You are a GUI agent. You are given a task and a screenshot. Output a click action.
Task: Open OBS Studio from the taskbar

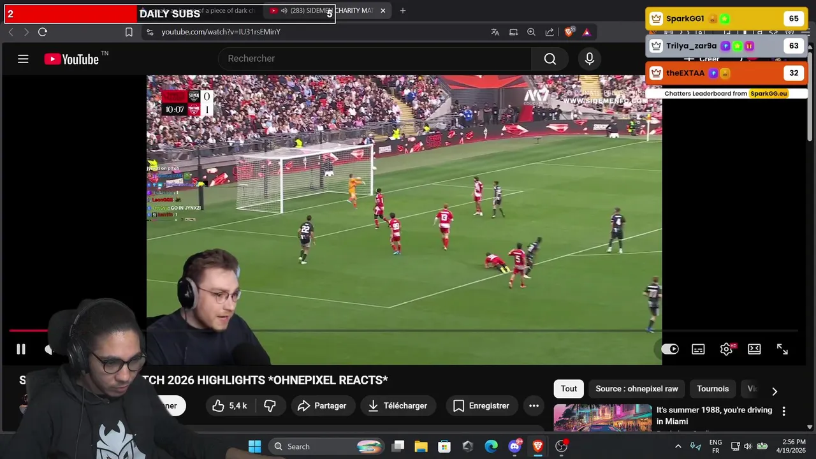coord(561,446)
